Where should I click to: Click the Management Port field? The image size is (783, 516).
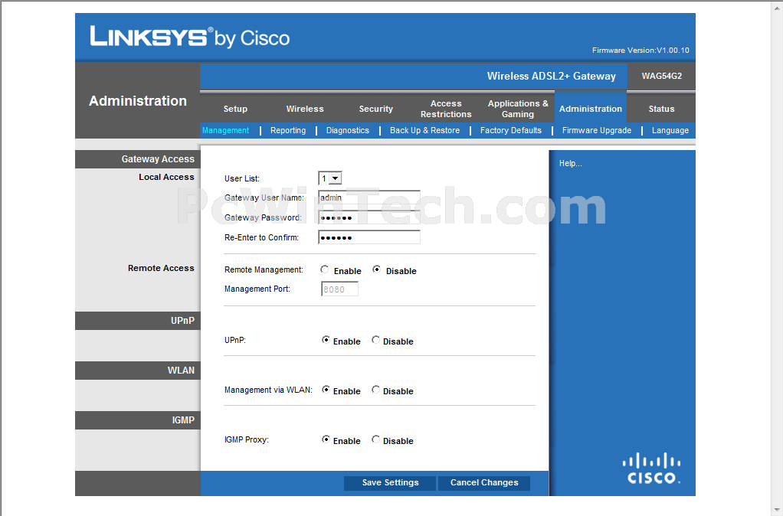click(339, 289)
